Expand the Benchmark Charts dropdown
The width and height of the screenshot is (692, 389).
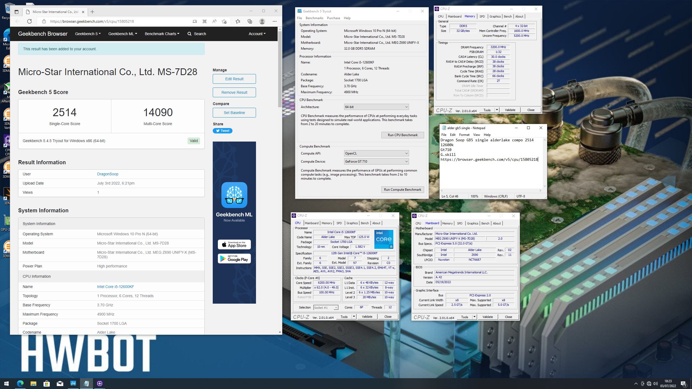pos(162,34)
